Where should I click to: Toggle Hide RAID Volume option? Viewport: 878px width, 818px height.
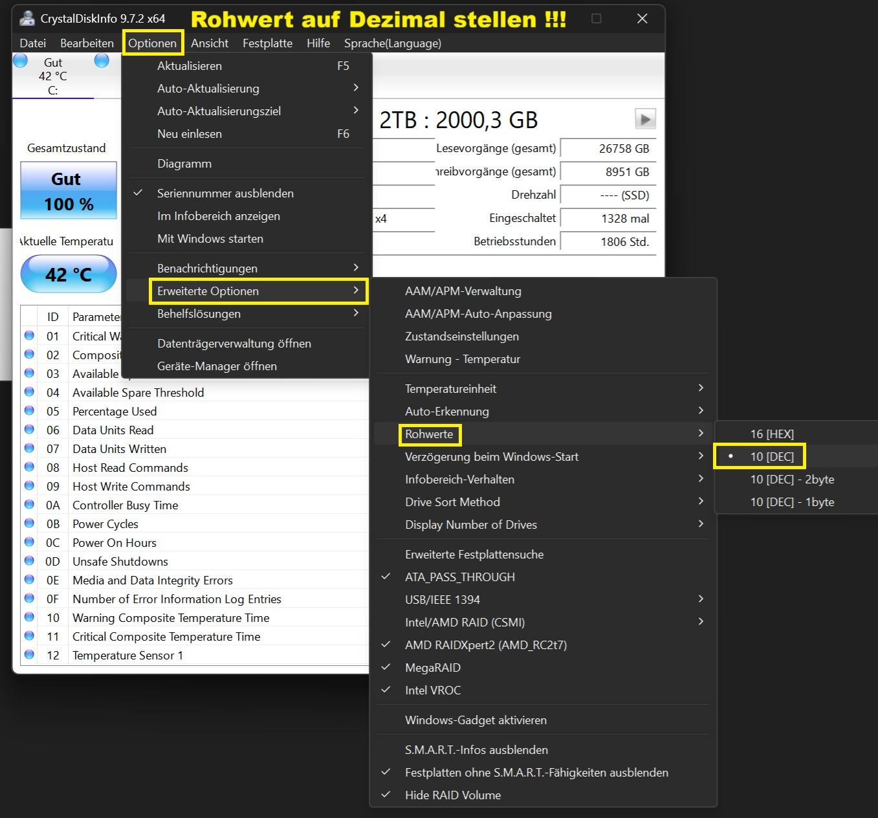tap(543, 795)
